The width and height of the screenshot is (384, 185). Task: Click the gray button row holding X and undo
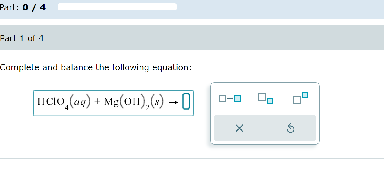(x=265, y=128)
